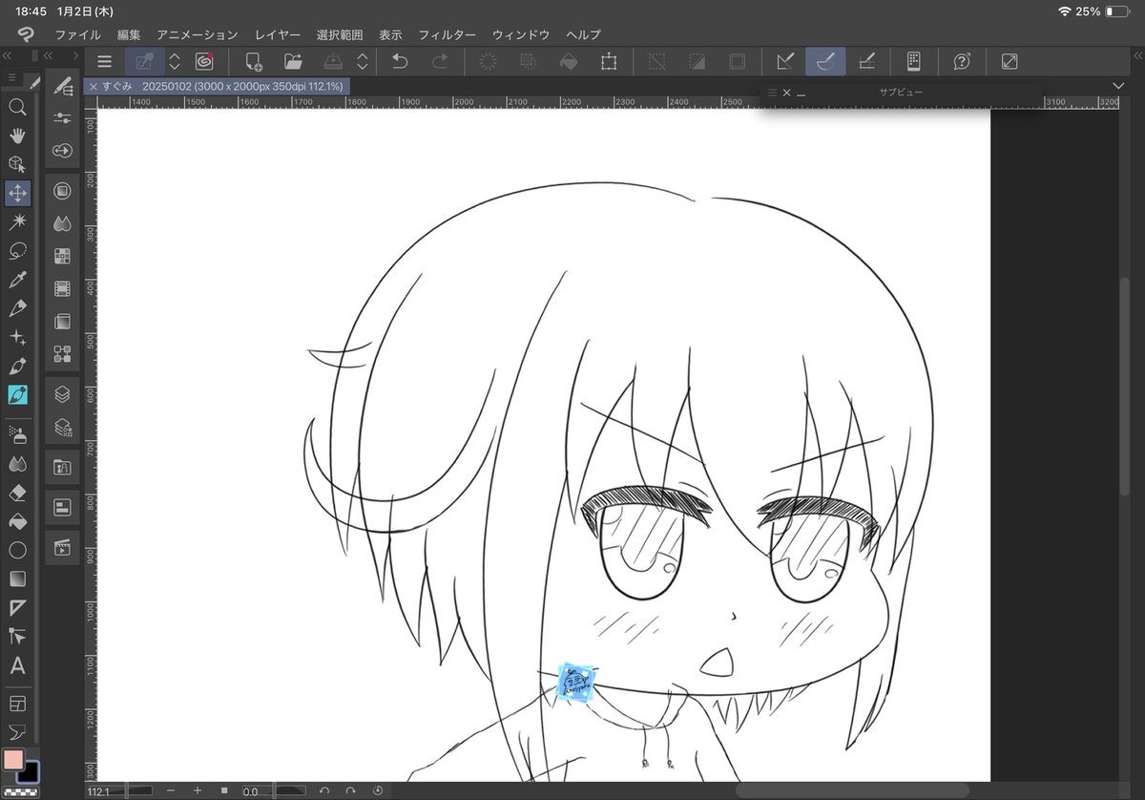
Task: Select the pink main drawing color
Action: click(x=13, y=760)
